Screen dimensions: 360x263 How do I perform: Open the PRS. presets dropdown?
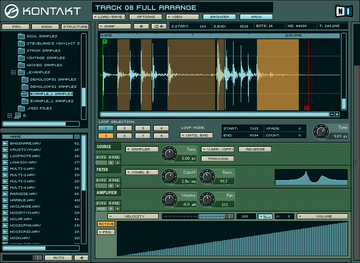coord(106,232)
